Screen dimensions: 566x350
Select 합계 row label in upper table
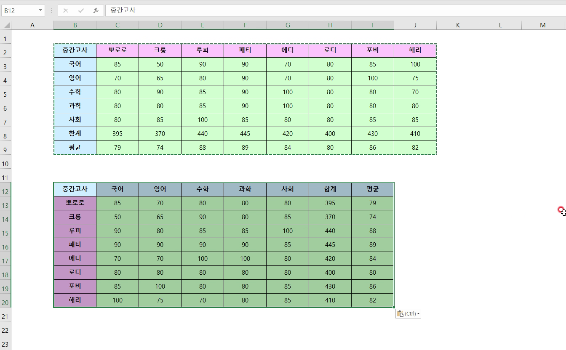point(75,134)
